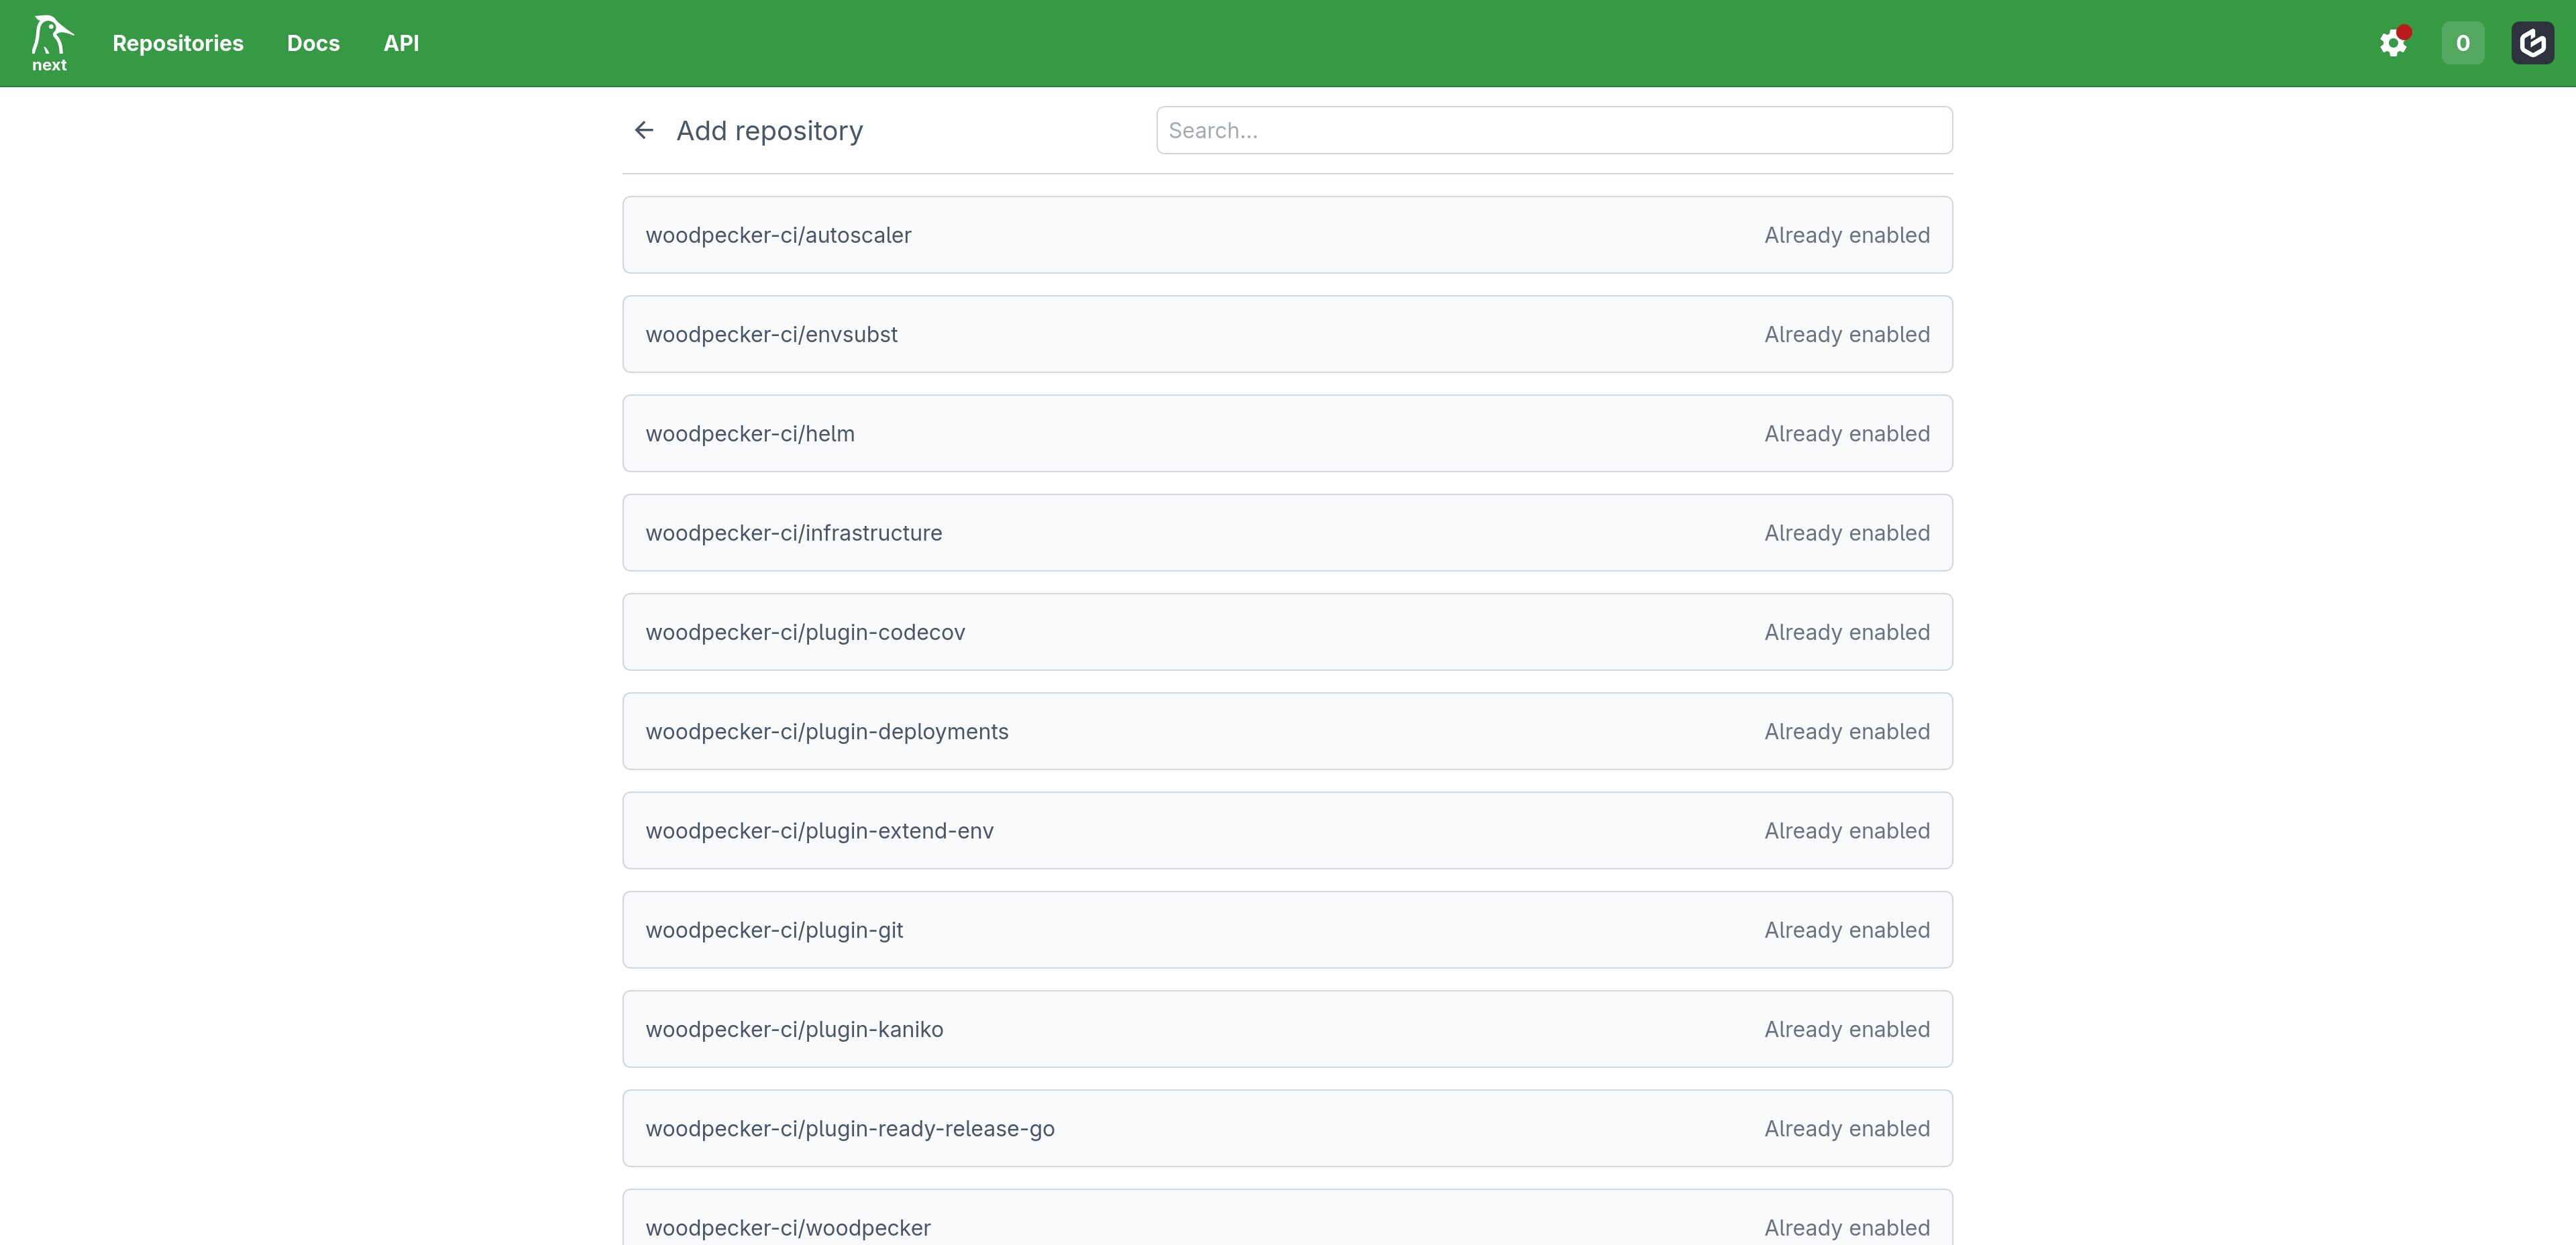Screen dimensions: 2576x1245
Task: Open the active pipelines counter showing 0
Action: [2463, 43]
